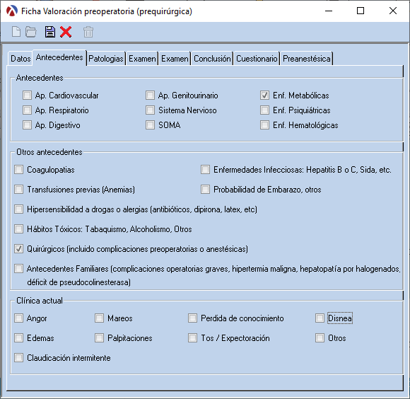Check the Ap. Cardiovascular checkbox

pyautogui.click(x=27, y=96)
